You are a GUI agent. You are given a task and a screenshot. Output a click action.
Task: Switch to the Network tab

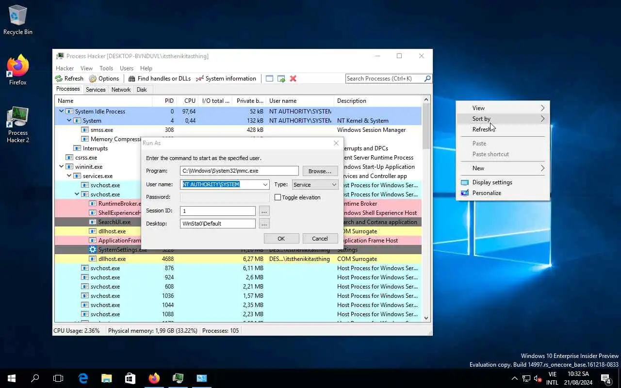(x=121, y=90)
